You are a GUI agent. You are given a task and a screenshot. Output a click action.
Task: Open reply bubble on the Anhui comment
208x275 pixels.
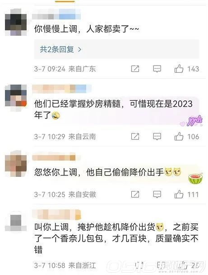tap(157, 194)
